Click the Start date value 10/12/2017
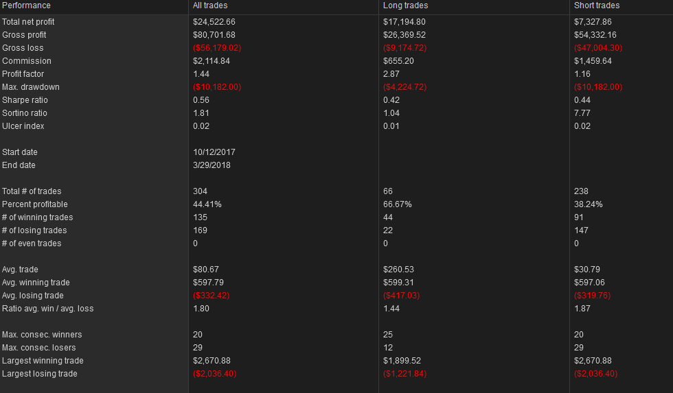This screenshot has height=393, width=673. (x=214, y=152)
